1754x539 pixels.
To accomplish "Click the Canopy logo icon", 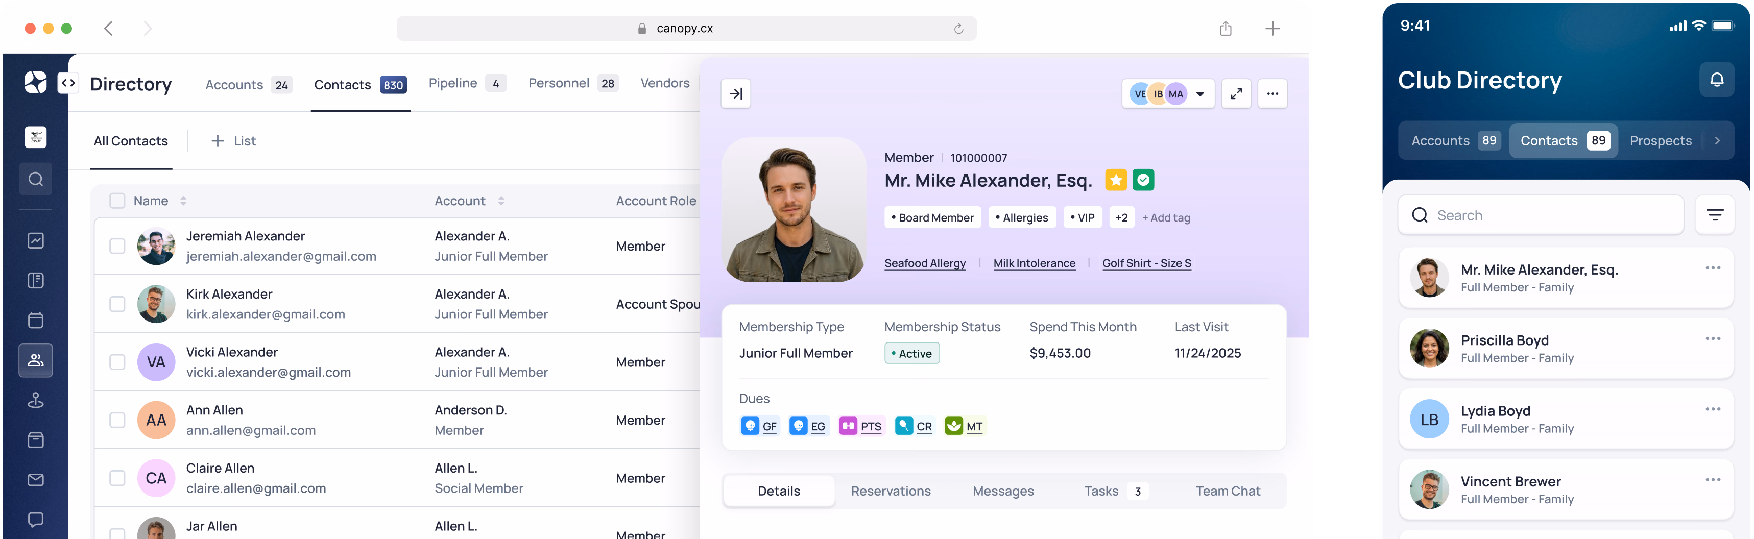I will (35, 82).
